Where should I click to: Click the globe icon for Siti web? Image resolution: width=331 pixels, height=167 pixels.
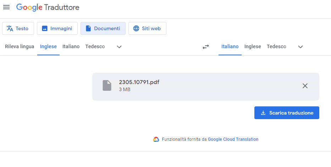click(x=136, y=28)
